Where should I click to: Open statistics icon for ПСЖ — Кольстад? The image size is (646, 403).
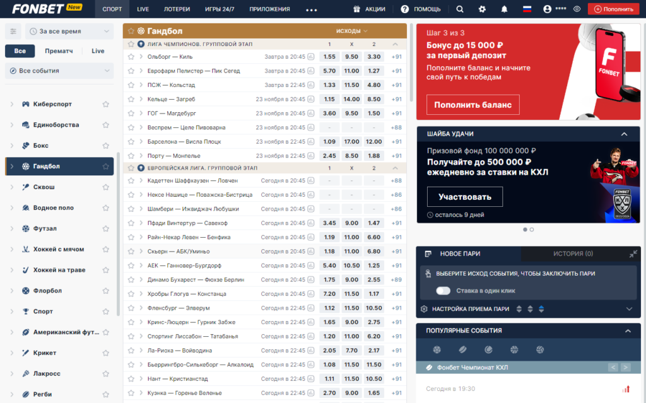[x=311, y=85]
